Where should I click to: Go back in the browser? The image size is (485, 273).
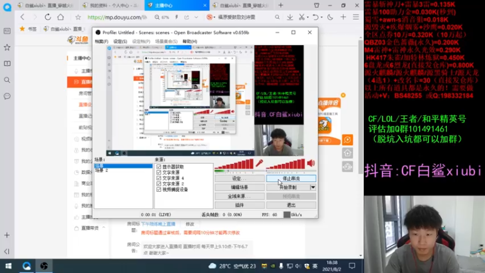22,18
